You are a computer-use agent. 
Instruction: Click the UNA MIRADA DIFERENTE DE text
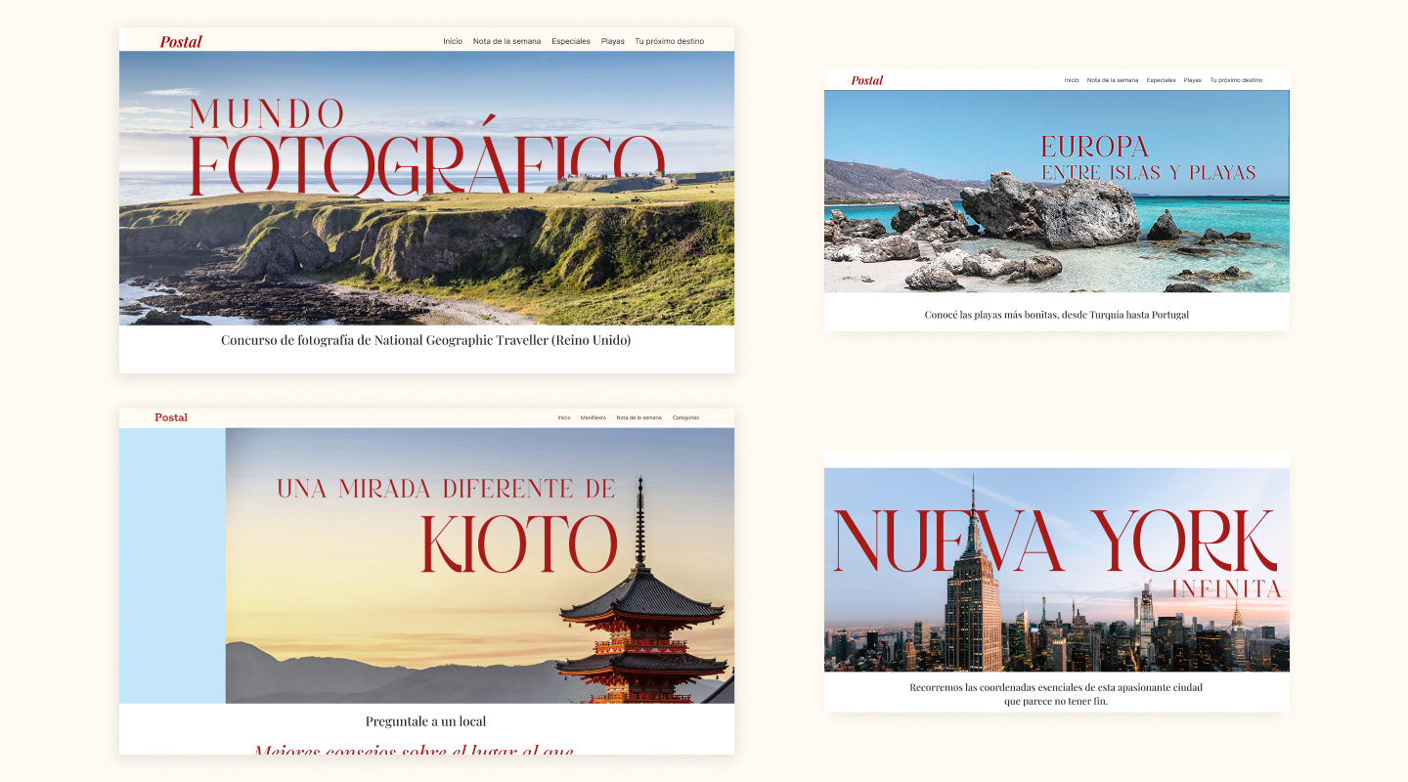pyautogui.click(x=446, y=488)
